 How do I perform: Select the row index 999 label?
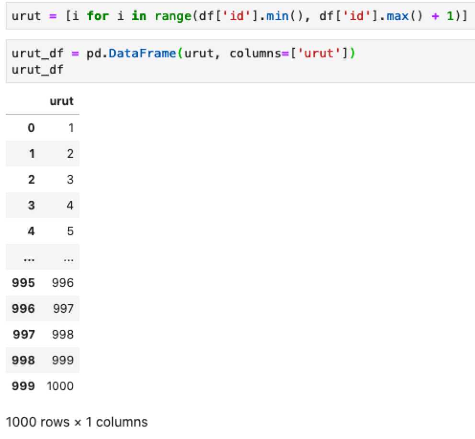coord(23,386)
